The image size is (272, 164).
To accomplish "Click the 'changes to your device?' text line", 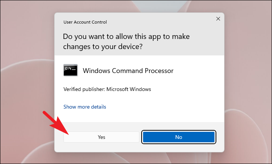I will (103, 47).
